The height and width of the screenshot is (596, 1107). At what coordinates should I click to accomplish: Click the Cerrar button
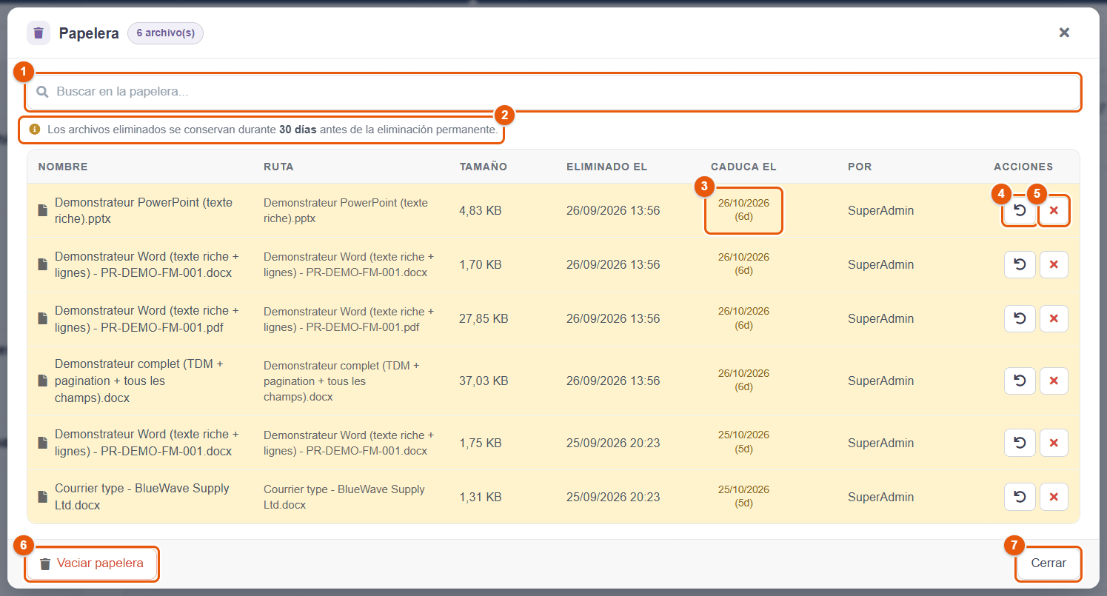pyautogui.click(x=1049, y=563)
